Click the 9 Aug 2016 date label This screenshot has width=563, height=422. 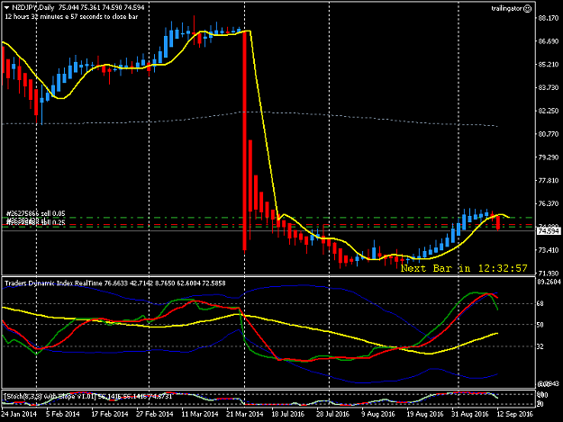pos(378,414)
